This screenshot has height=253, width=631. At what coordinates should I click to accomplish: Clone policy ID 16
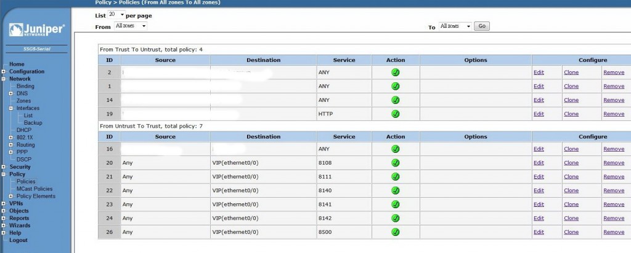(x=571, y=149)
